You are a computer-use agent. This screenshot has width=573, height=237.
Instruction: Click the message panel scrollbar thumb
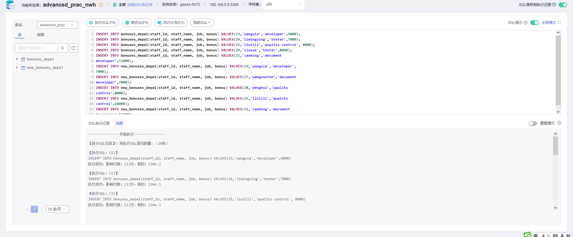click(x=555, y=146)
